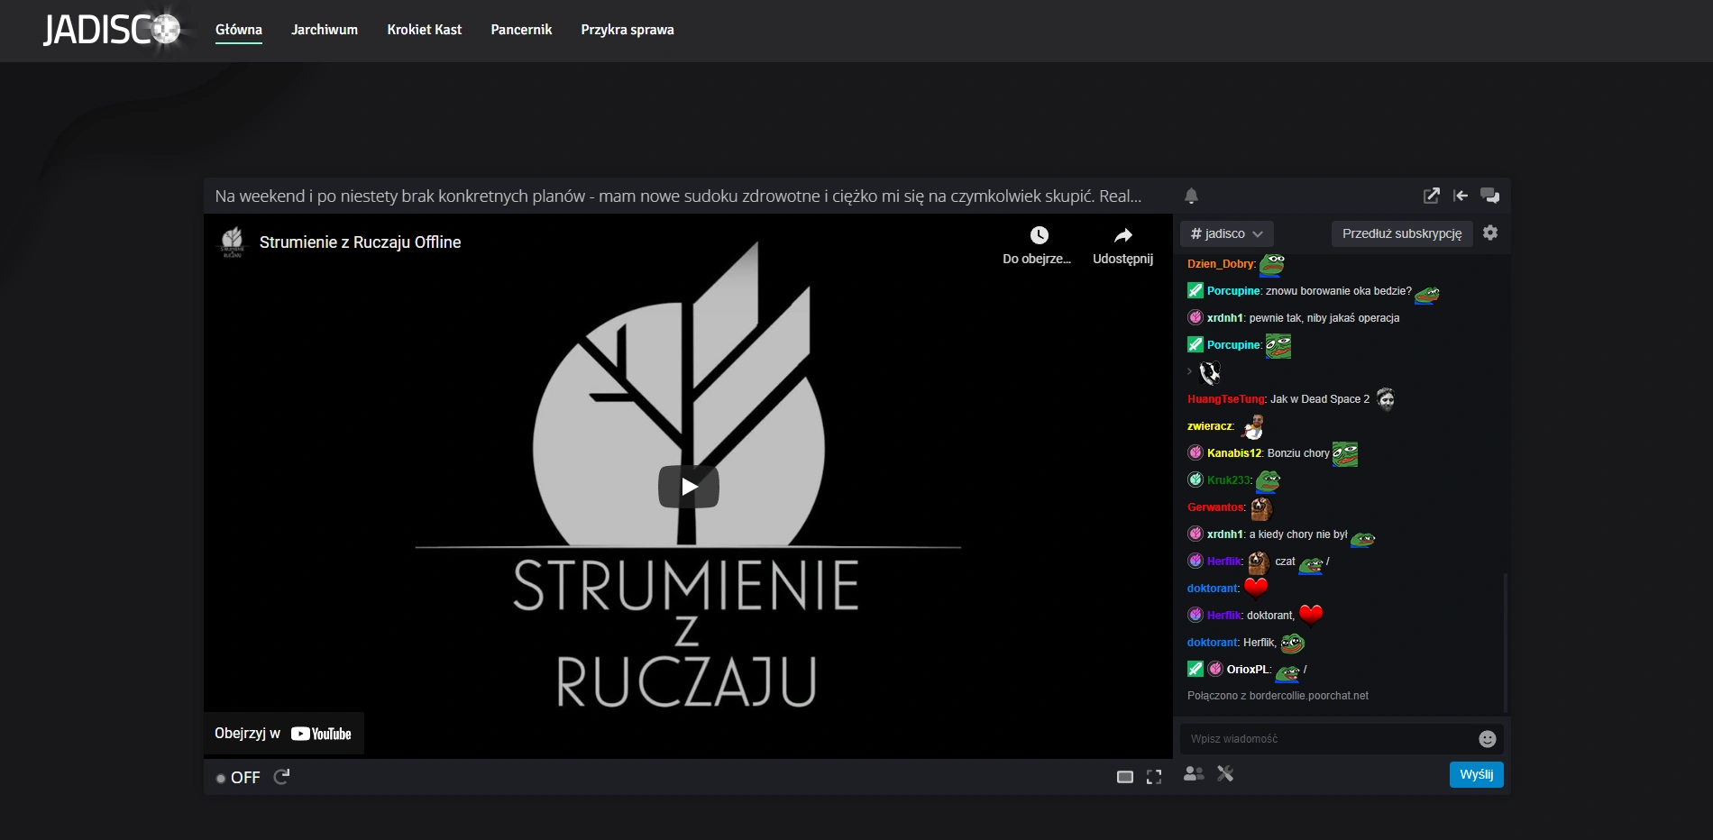Toggle theater mode below the player
1713x840 pixels.
point(1125,777)
